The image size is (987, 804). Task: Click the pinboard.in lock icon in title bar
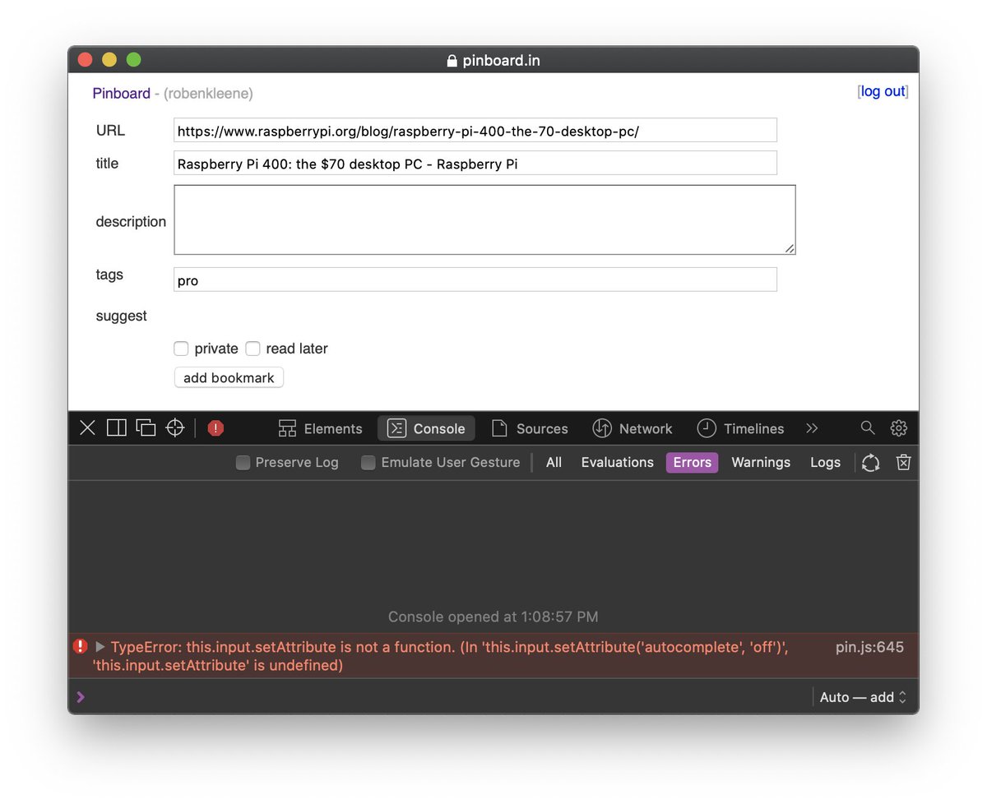(x=451, y=61)
